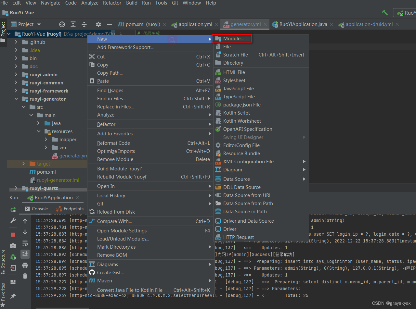The width and height of the screenshot is (416, 309).
Task: Expand the ruoyi-common module
Action: coord(16,83)
